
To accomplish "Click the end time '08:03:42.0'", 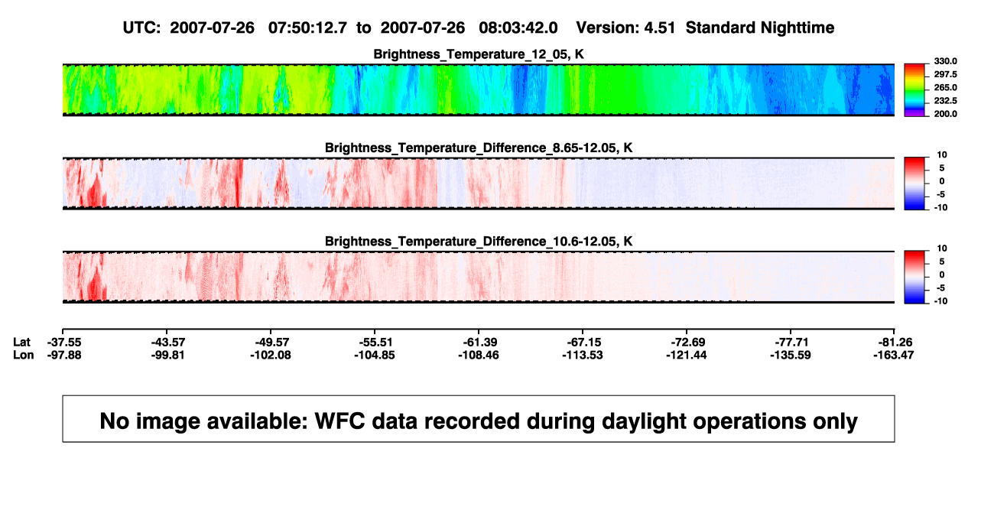I will point(518,28).
